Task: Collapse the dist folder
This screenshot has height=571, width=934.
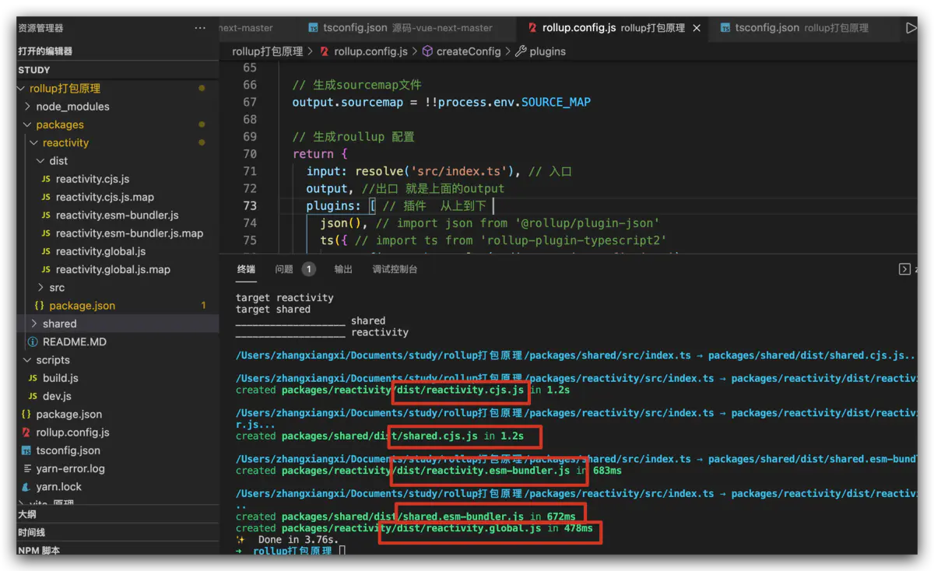Action: coord(58,161)
